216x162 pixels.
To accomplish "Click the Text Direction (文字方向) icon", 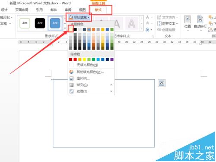I will tap(159, 18).
